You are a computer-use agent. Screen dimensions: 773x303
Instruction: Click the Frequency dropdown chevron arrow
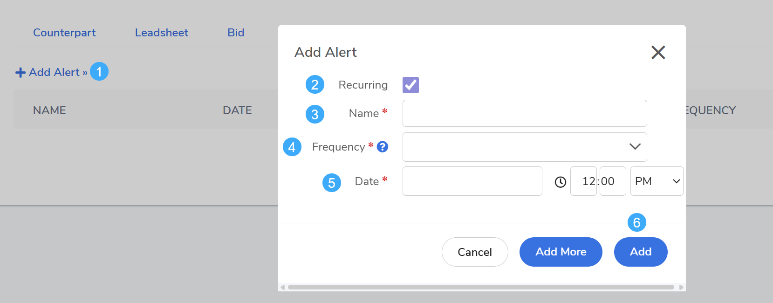(x=635, y=147)
